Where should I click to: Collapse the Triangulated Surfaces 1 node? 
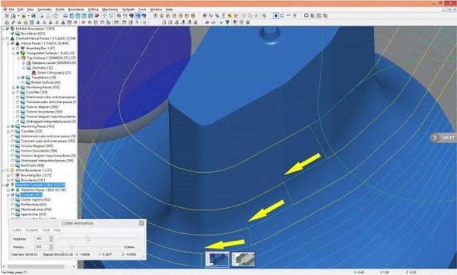(13, 53)
